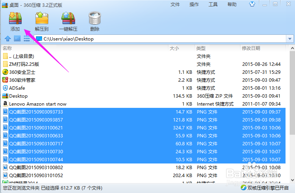Click the ZM打码2.25版 folder icon
Image resolution: width=295 pixels, height=193 pixels.
click(5, 64)
